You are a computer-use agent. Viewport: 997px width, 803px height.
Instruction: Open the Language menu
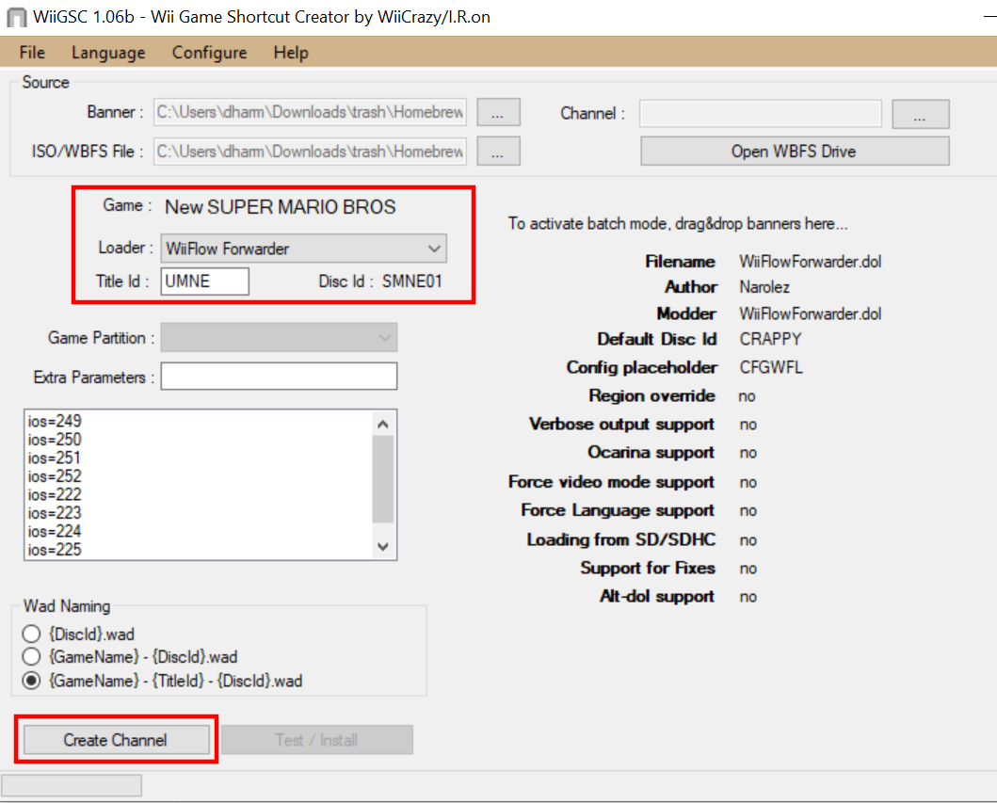coord(108,52)
